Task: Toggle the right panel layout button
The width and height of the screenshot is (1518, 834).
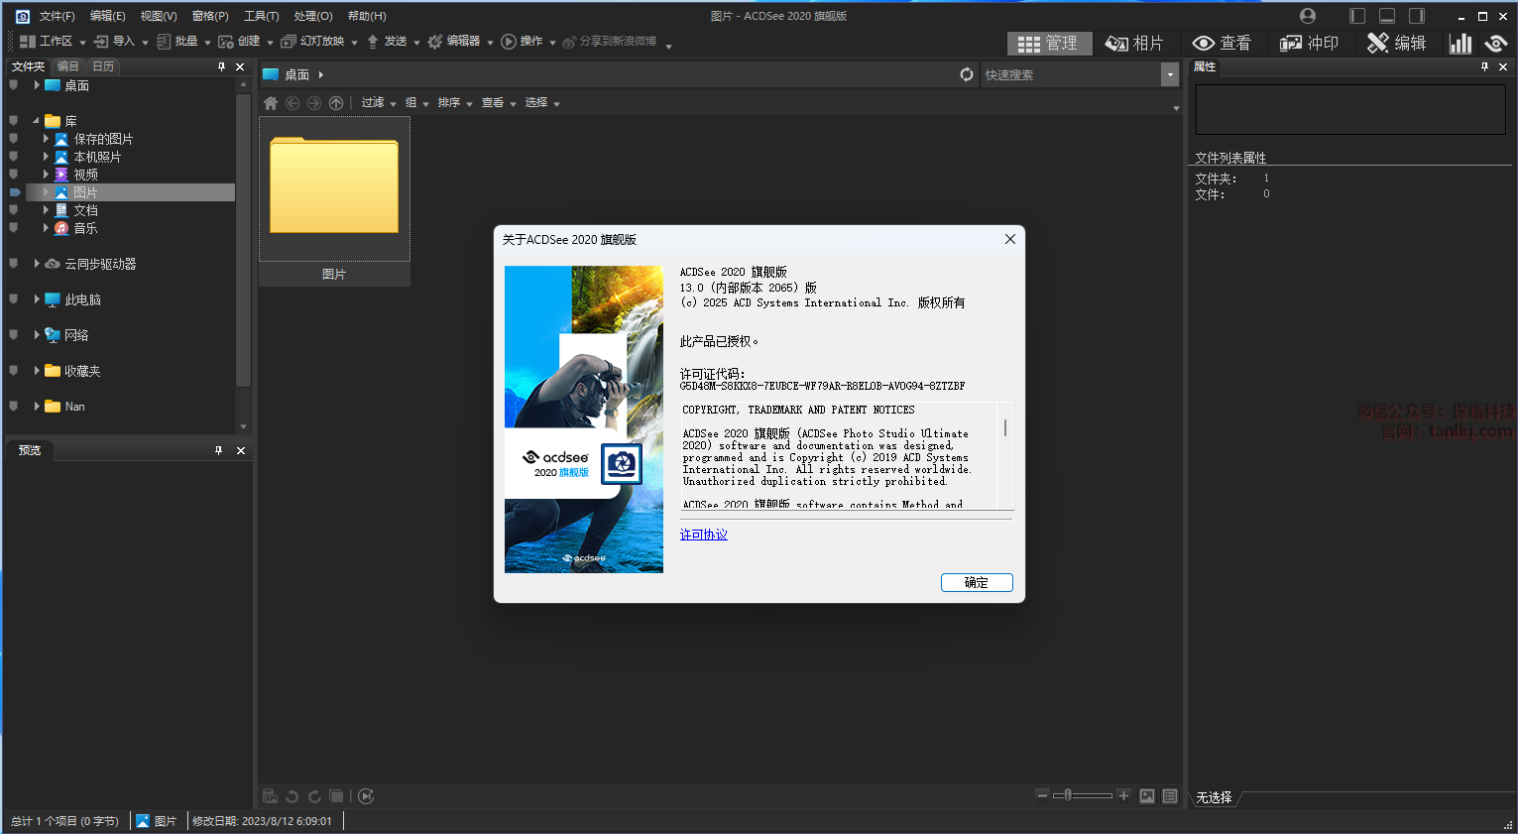Action: point(1417,16)
